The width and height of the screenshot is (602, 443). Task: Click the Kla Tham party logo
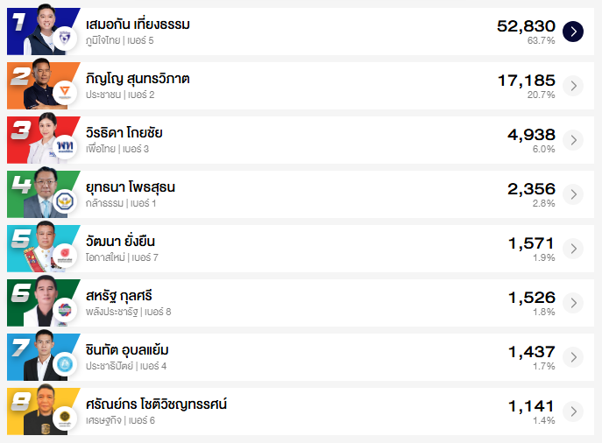[x=63, y=201]
